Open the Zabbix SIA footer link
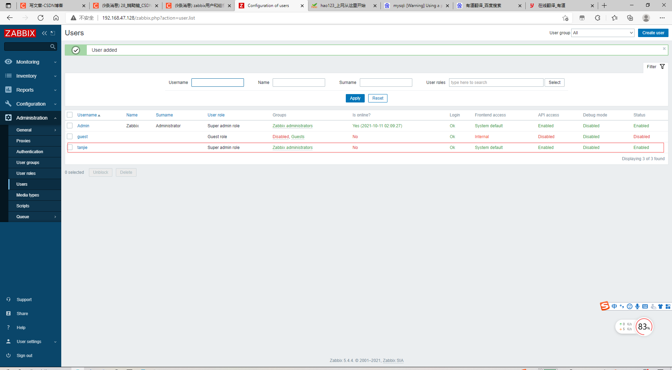The image size is (672, 370). (x=393, y=361)
